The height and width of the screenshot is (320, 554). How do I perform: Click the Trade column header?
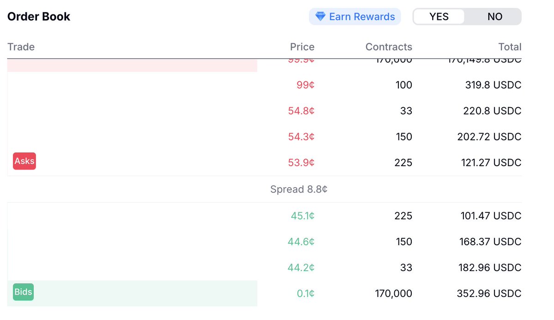pyautogui.click(x=21, y=47)
